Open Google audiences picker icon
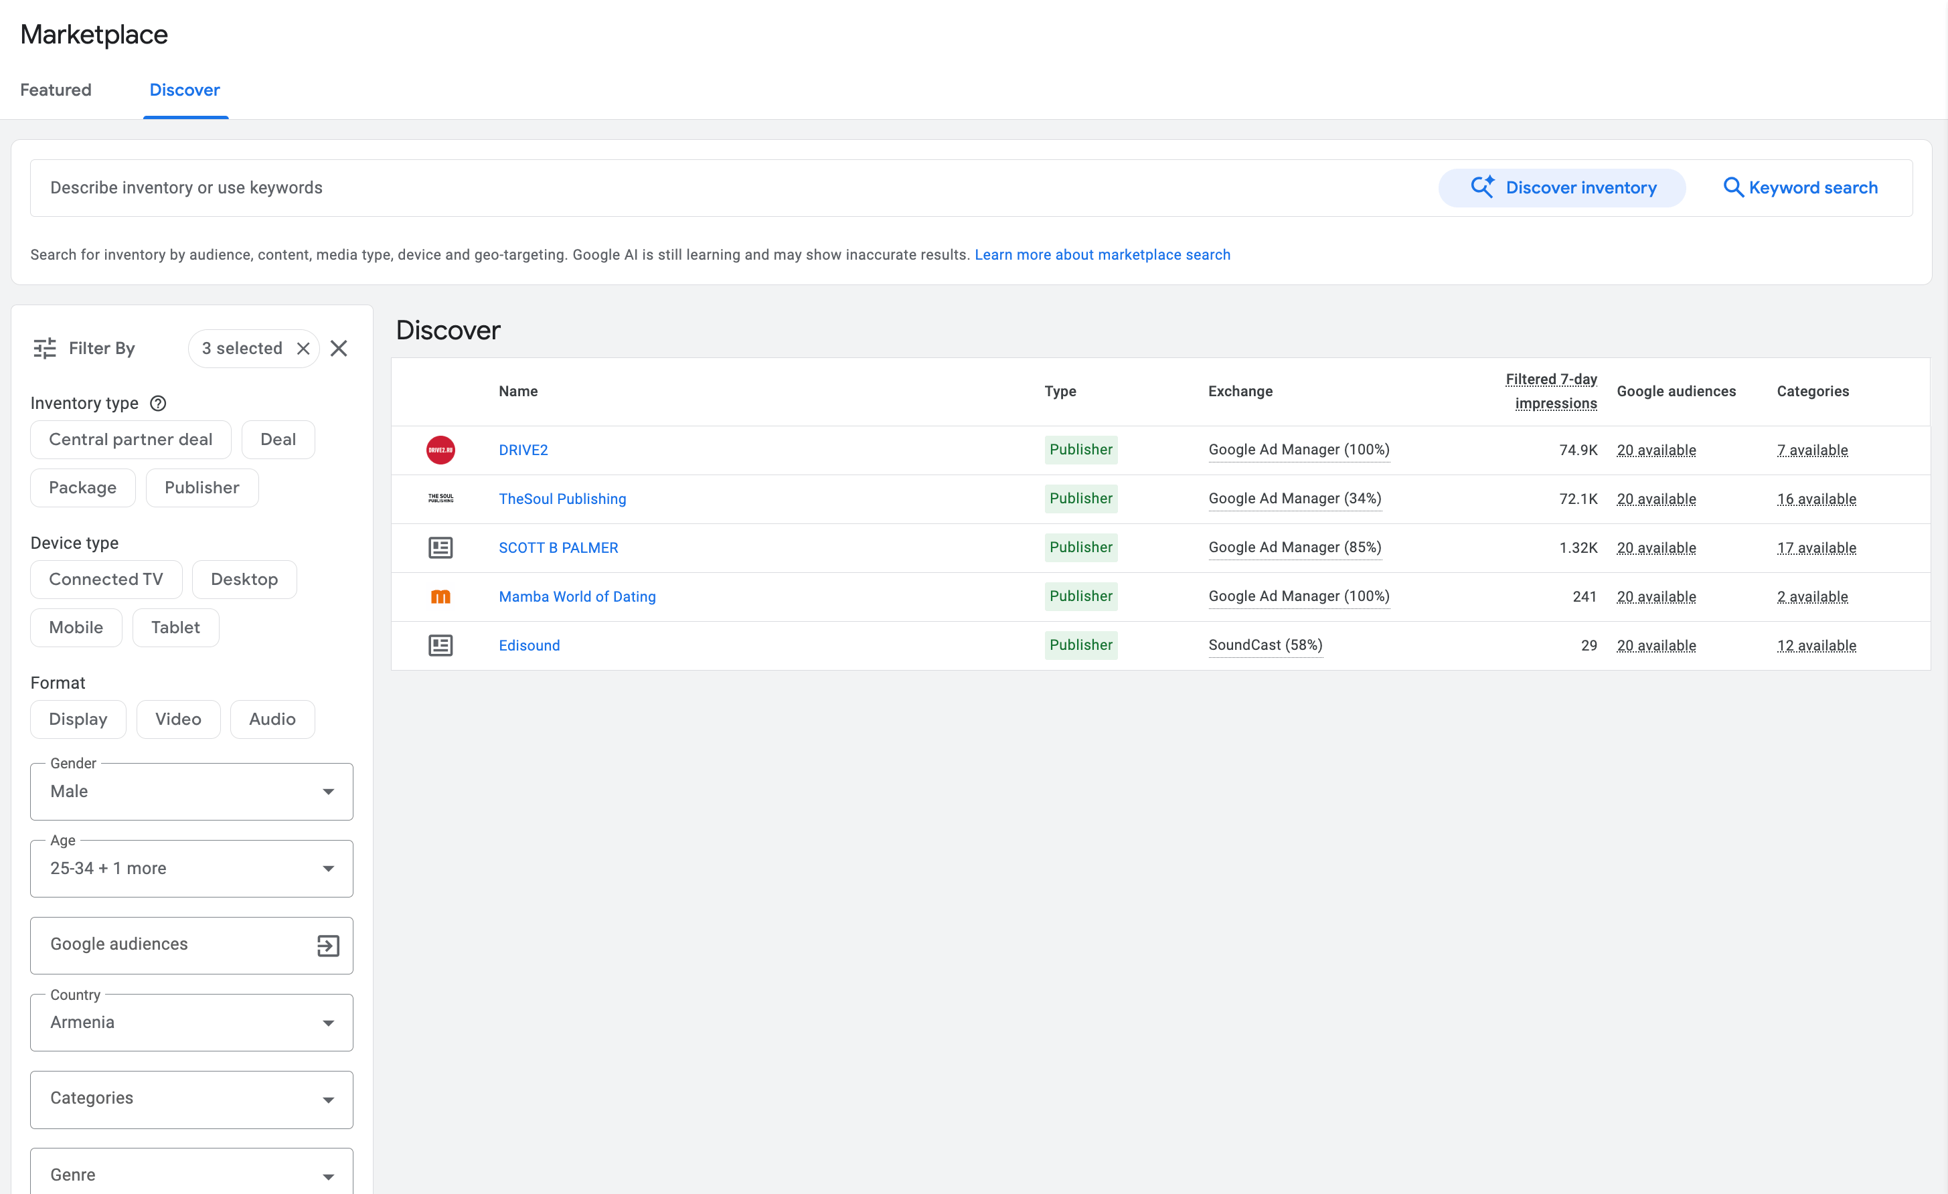Viewport: 1948px width, 1194px height. 328,945
